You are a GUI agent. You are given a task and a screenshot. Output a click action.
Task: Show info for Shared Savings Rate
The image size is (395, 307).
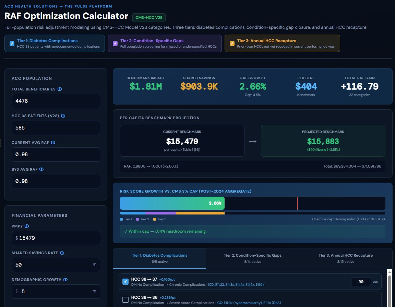(x=62, y=253)
